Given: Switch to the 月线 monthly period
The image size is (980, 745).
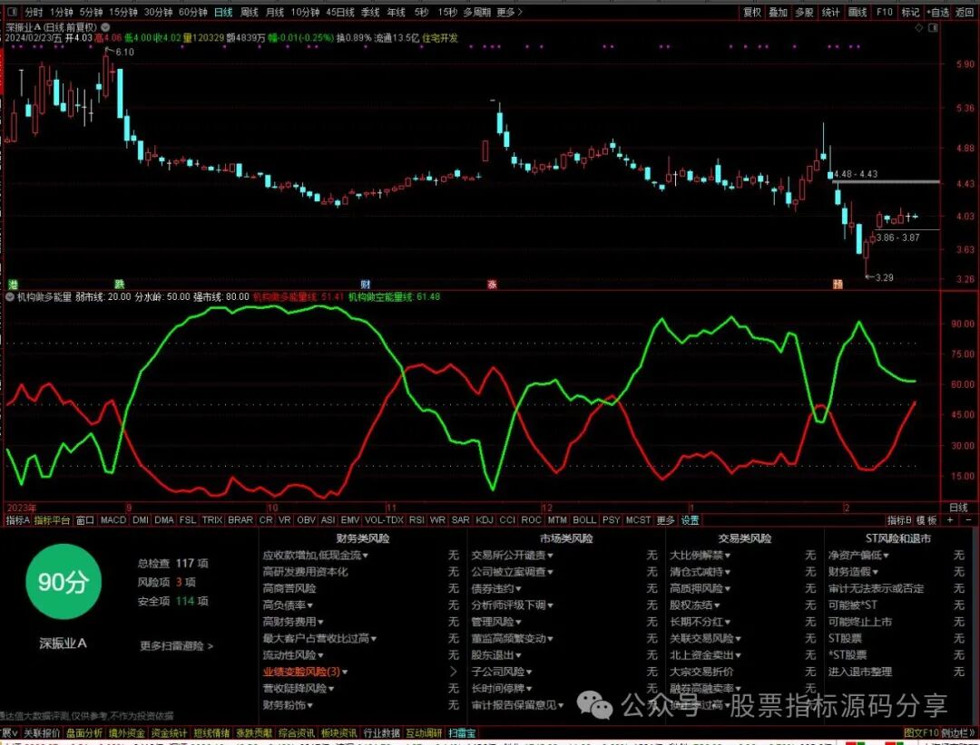Looking at the screenshot, I should point(275,12).
